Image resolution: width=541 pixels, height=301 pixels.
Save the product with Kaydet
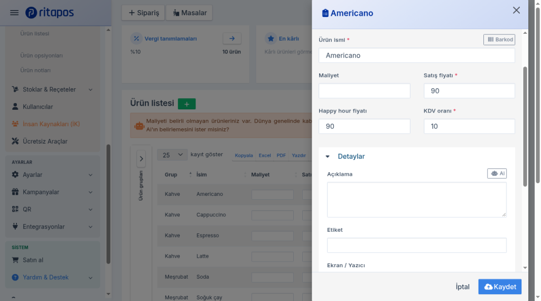pos(500,287)
